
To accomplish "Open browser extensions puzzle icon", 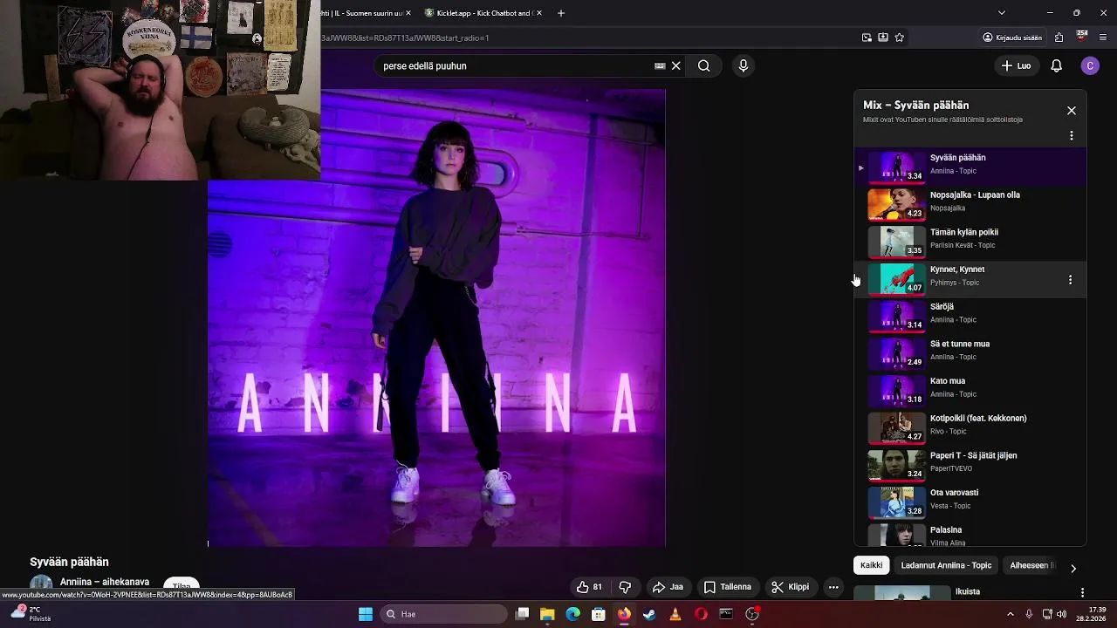I will 1059,38.
